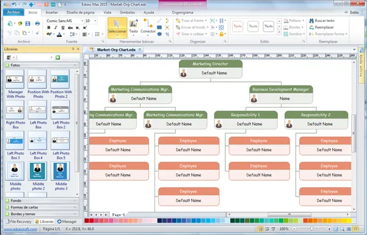Screen dimensions: 367x235
Task: Open Buscar texto
Action: [x=322, y=21]
